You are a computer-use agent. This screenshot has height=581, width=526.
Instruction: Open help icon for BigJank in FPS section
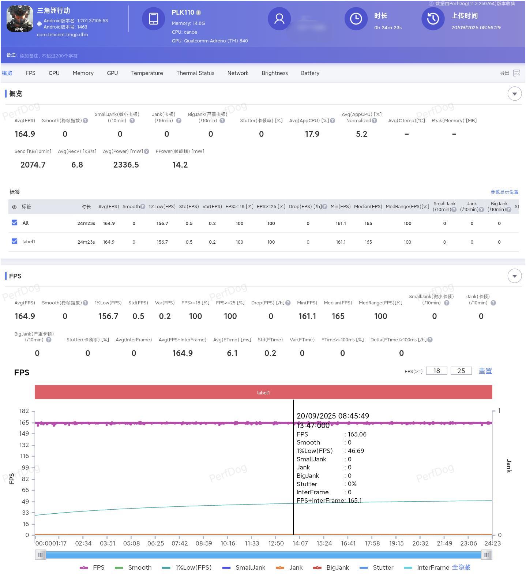pyautogui.click(x=49, y=340)
